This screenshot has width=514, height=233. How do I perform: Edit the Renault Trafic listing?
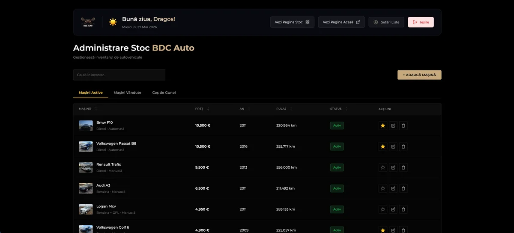[393, 167]
